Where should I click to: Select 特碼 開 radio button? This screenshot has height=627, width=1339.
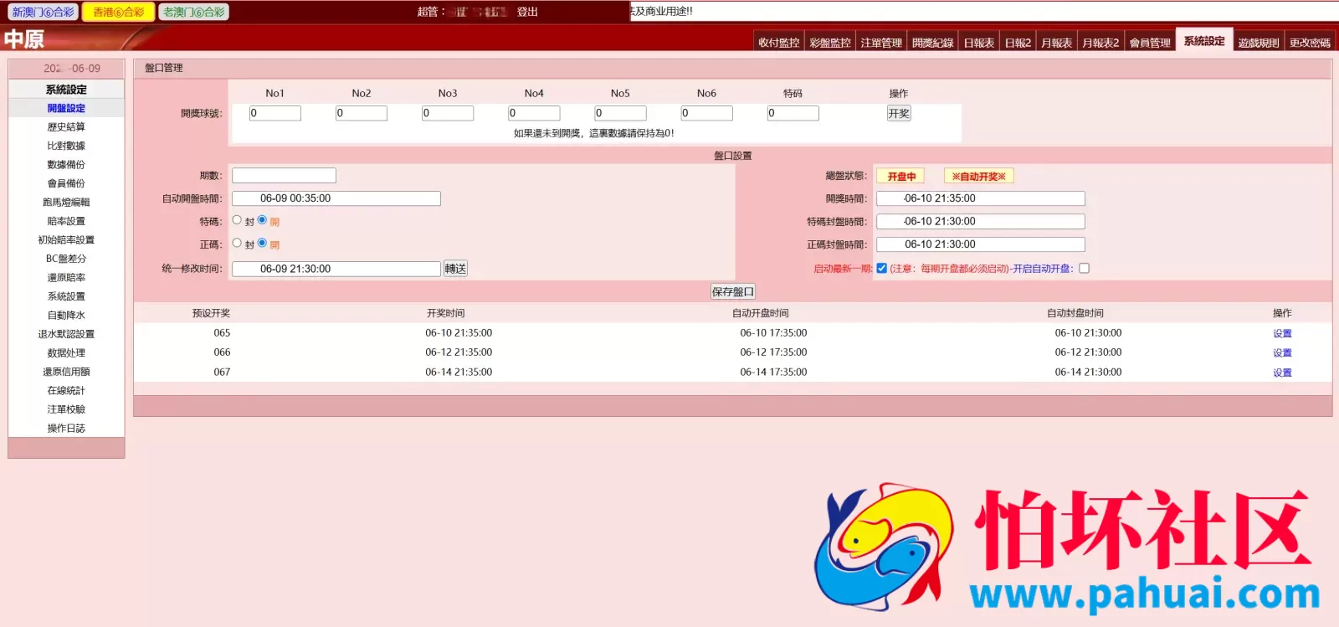pyautogui.click(x=262, y=220)
